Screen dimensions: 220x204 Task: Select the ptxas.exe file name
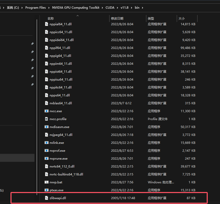point(57,190)
